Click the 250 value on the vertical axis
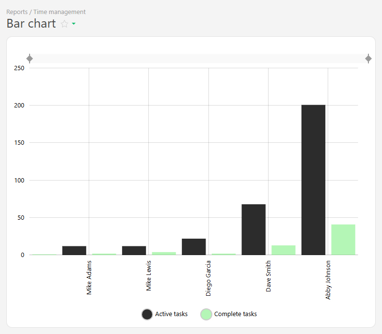The image size is (382, 334). (19, 68)
